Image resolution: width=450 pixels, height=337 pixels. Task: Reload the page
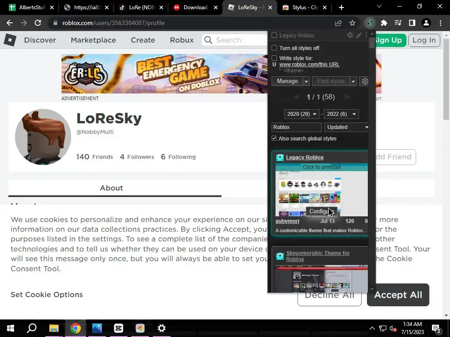(38, 23)
